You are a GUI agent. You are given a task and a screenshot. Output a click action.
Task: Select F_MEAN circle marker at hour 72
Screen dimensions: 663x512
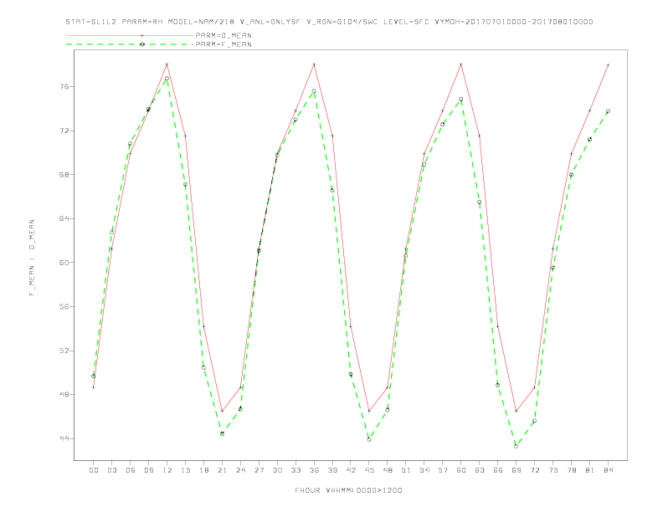click(x=534, y=421)
